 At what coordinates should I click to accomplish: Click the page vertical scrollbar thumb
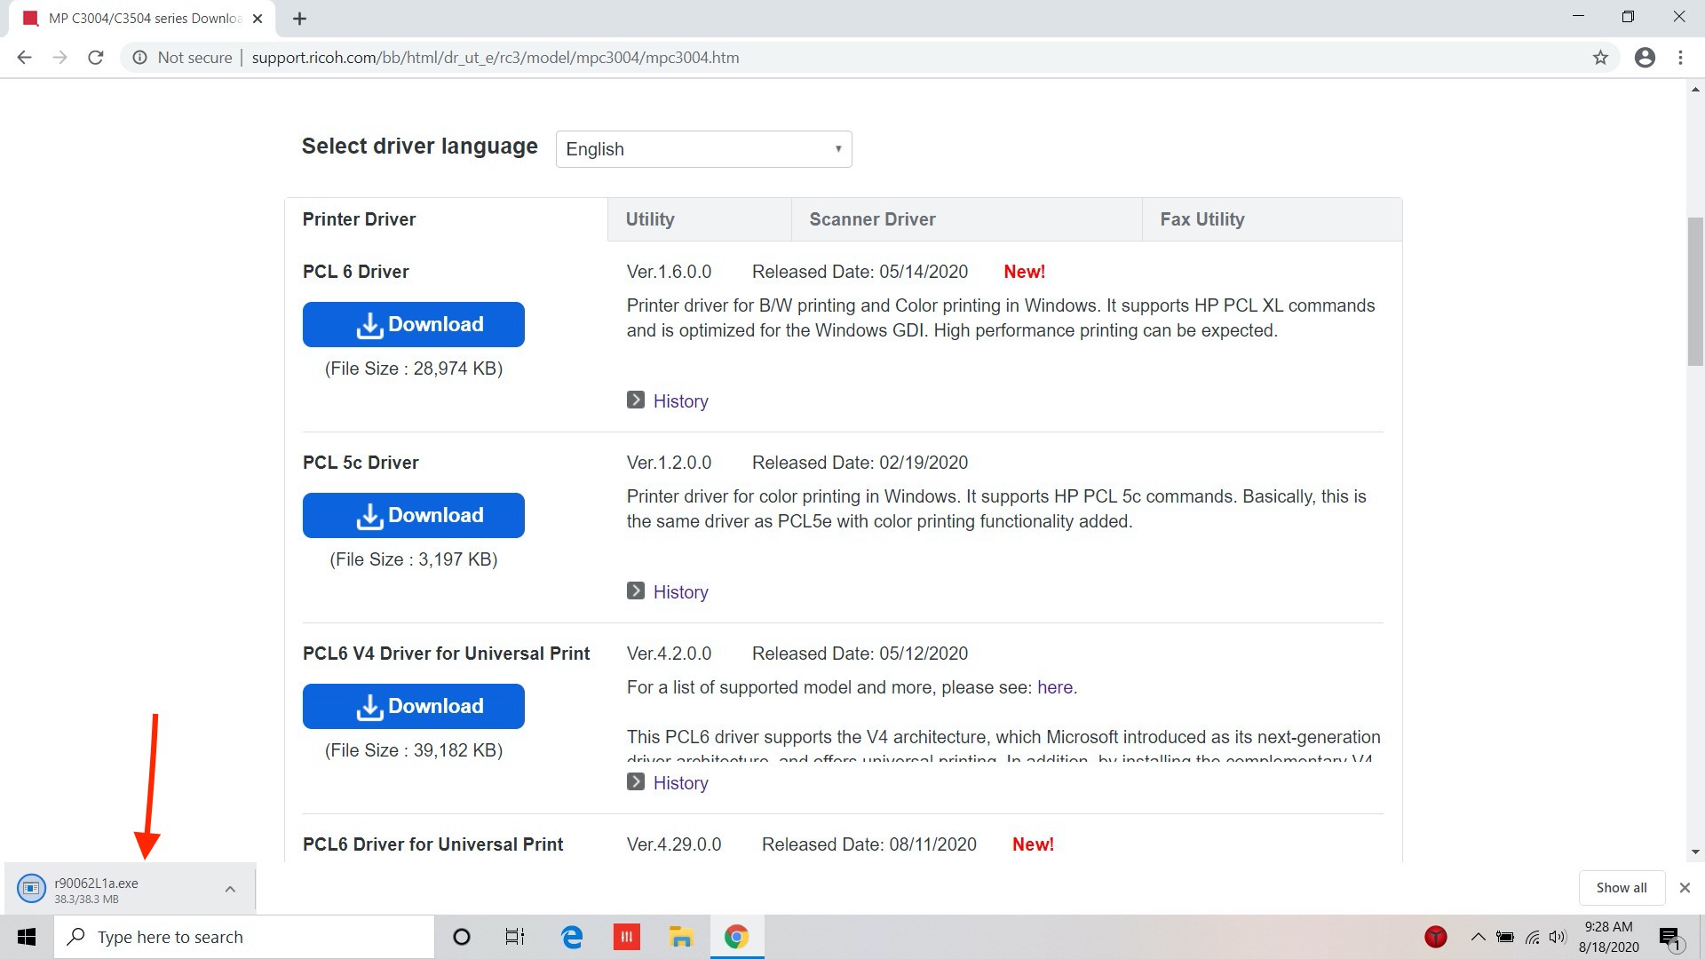tap(1695, 291)
